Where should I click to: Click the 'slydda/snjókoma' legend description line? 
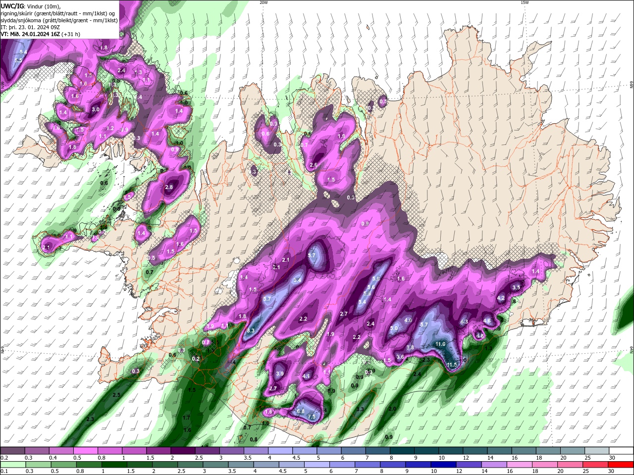click(59, 20)
